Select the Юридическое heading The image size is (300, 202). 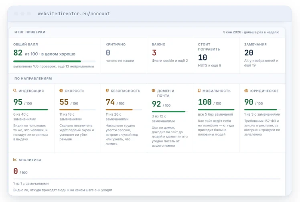coord(264,91)
